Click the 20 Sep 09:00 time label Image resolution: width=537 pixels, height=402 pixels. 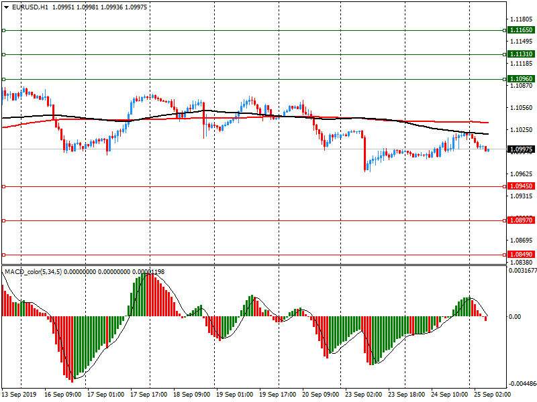click(321, 394)
